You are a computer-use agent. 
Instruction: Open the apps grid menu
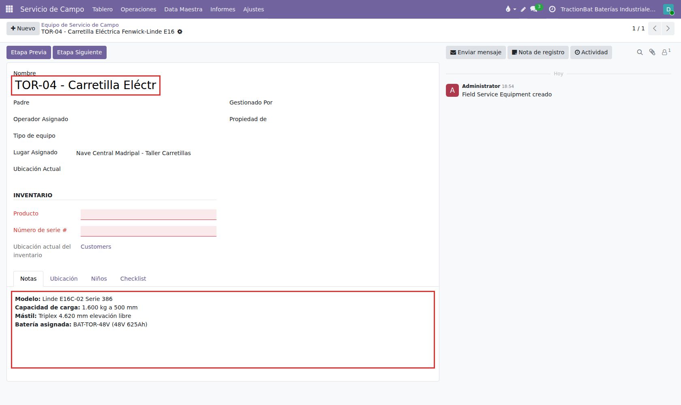pyautogui.click(x=9, y=9)
